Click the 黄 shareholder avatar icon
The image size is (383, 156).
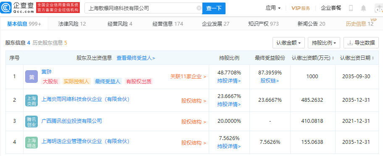click(31, 77)
